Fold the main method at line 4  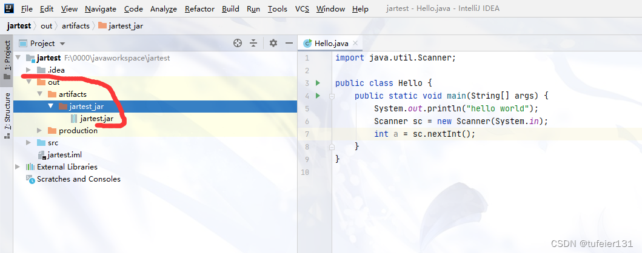tap(332, 96)
